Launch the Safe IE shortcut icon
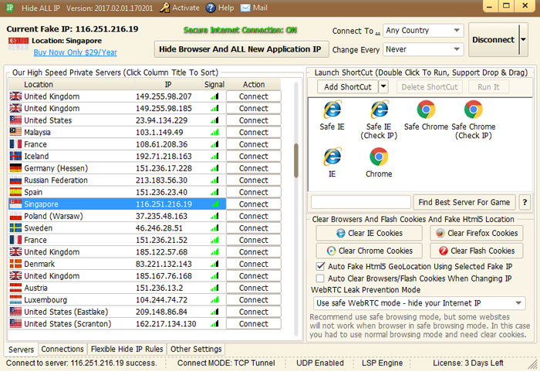Screen dimensions: 540x371 332,110
